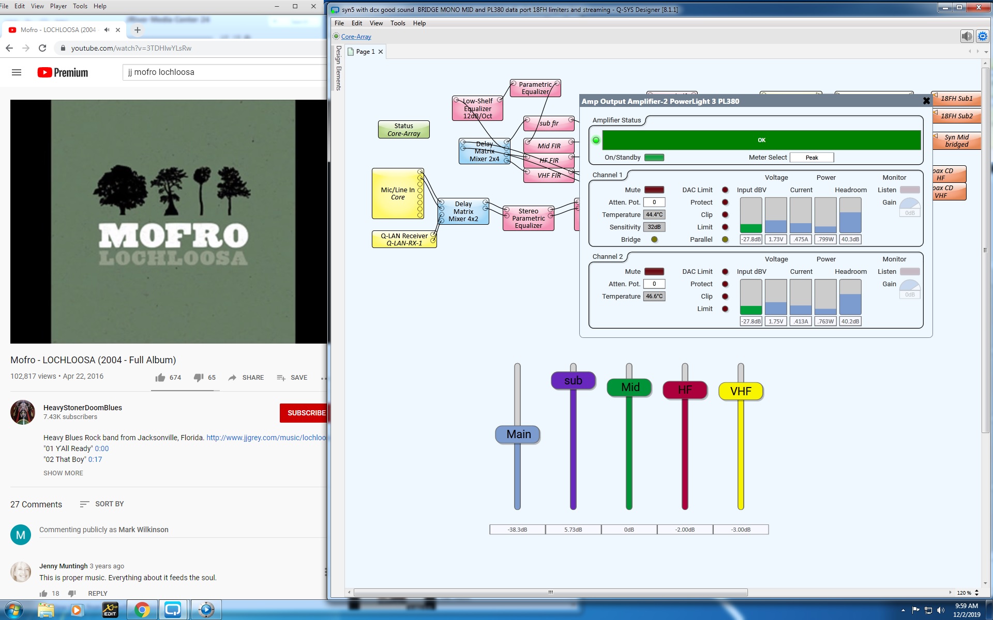Reply to Jenny Muntingh's comment

pos(98,593)
